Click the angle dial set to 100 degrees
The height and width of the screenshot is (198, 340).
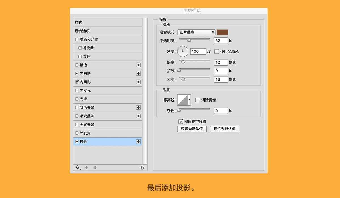[x=183, y=51]
